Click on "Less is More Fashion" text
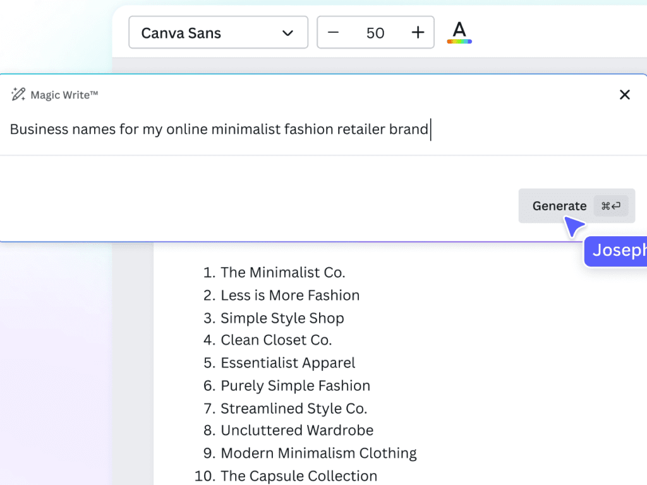 (x=290, y=296)
